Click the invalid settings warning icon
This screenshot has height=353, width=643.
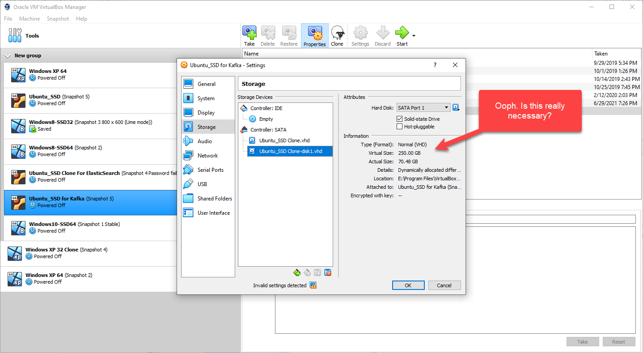313,285
